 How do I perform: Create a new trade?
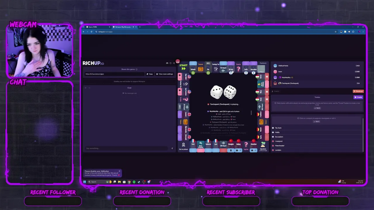tap(358, 97)
